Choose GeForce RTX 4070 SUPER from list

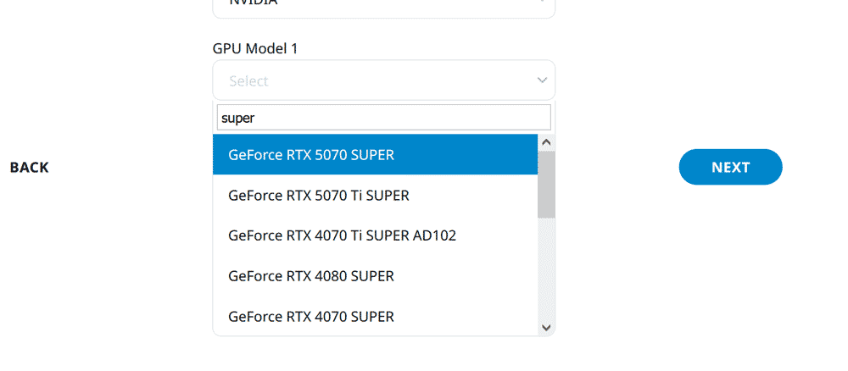click(311, 316)
